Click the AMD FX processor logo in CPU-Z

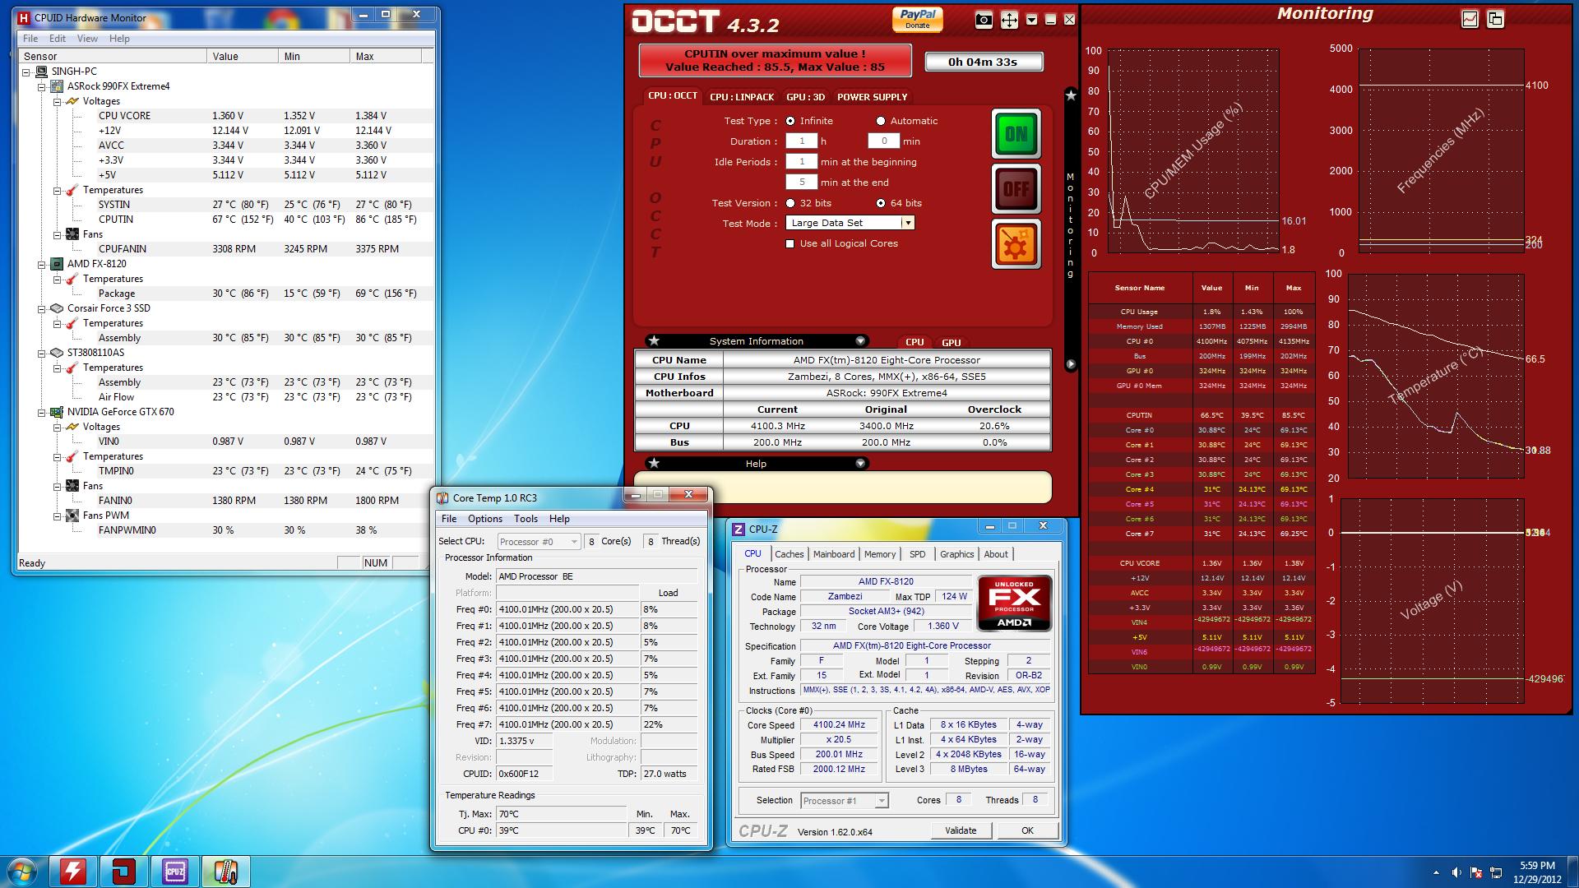[1014, 604]
